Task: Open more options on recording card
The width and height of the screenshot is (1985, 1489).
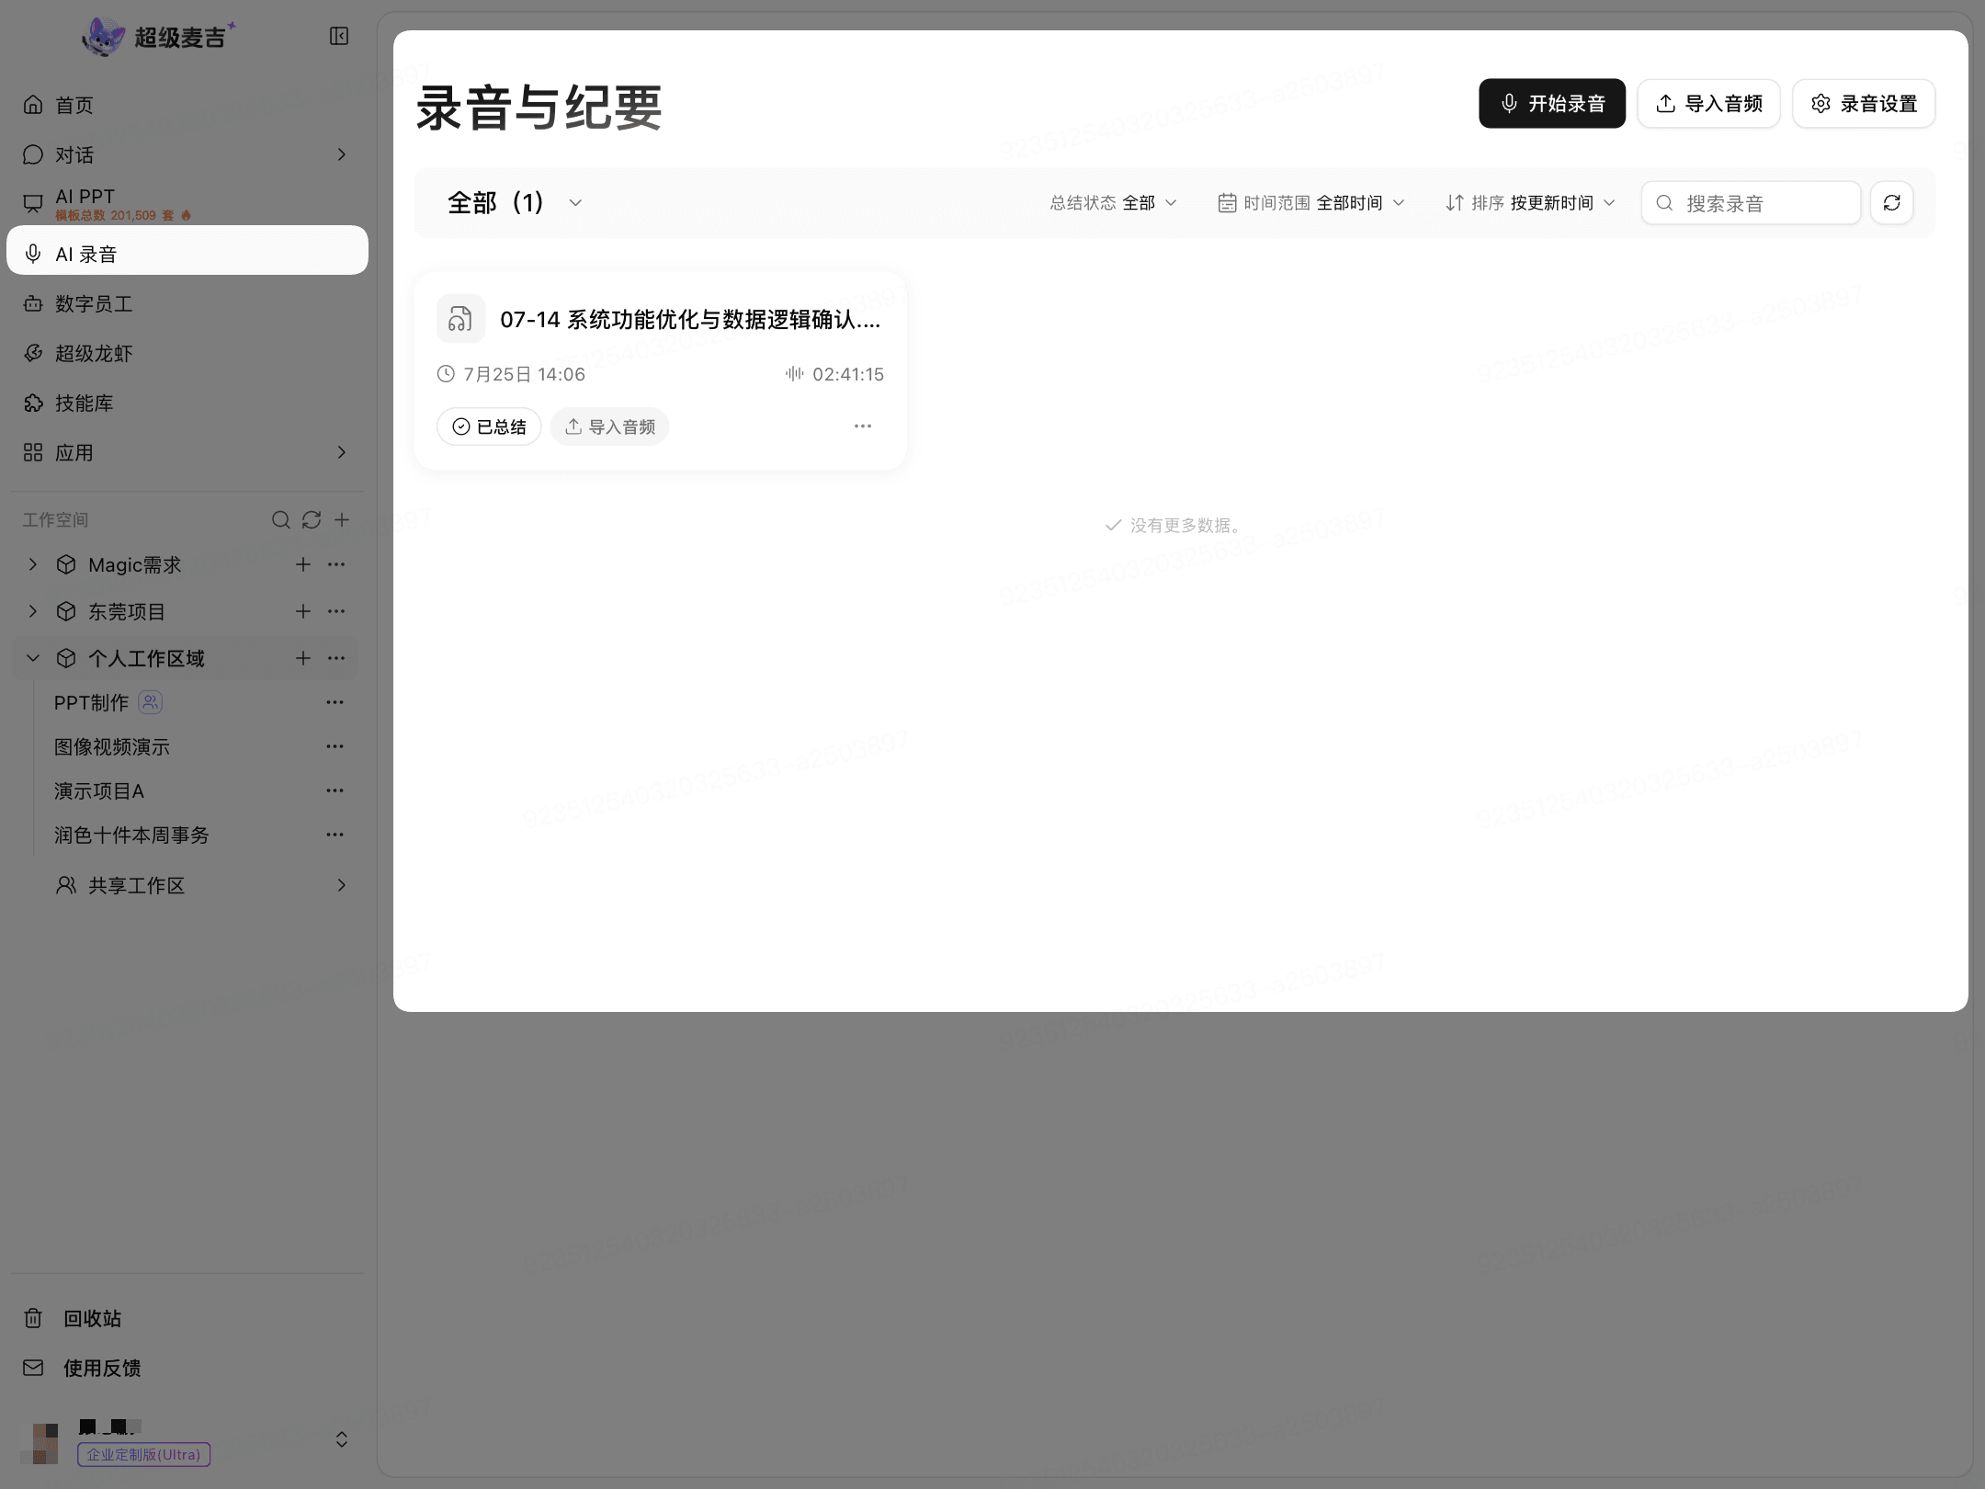Action: click(x=863, y=426)
